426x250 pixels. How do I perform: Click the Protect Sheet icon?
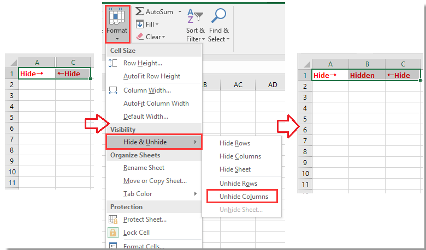[x=113, y=219]
